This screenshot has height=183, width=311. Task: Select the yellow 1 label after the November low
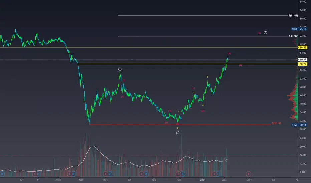(179, 112)
